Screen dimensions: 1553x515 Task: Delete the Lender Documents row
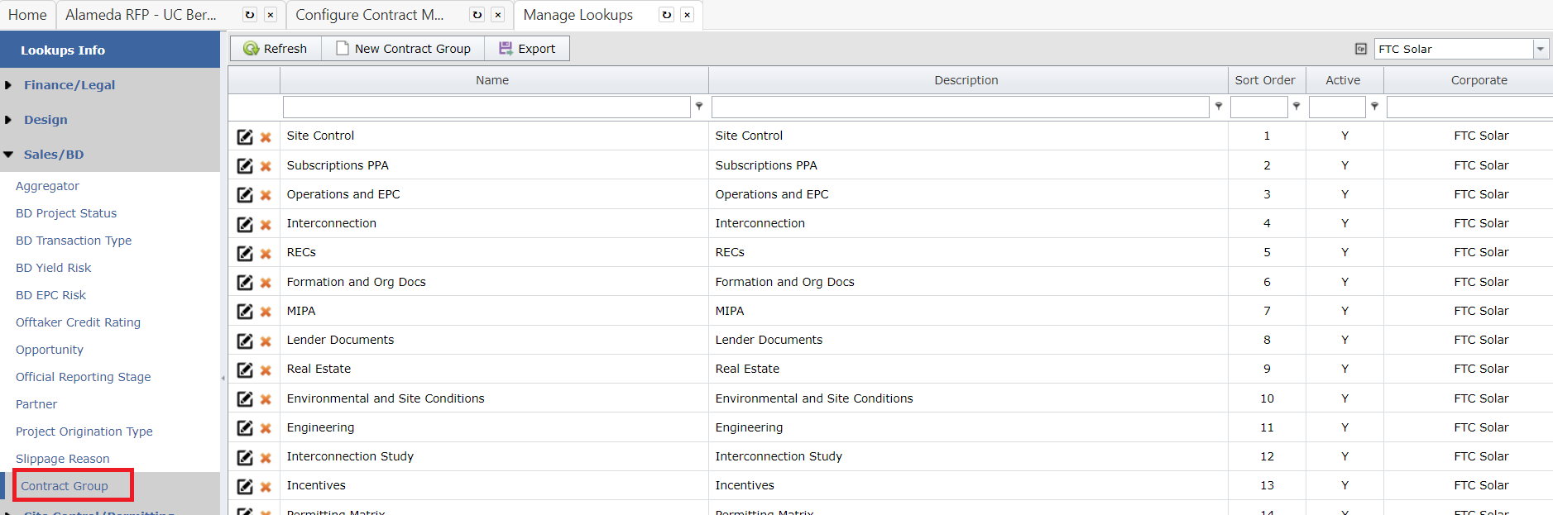(x=266, y=341)
